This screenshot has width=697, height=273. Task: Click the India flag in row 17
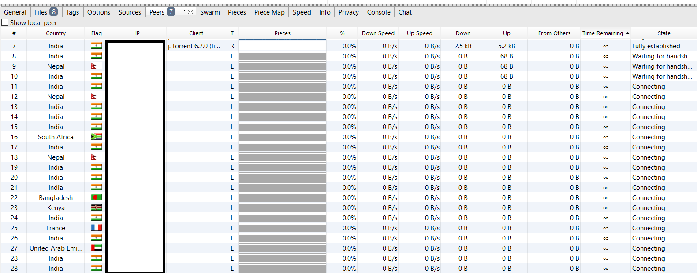[96, 147]
